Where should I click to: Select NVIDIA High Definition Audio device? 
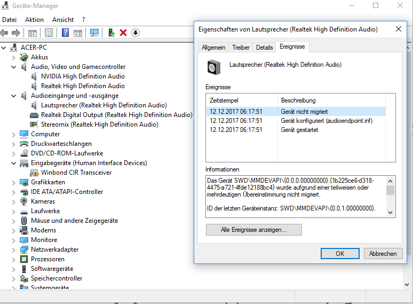coord(83,76)
